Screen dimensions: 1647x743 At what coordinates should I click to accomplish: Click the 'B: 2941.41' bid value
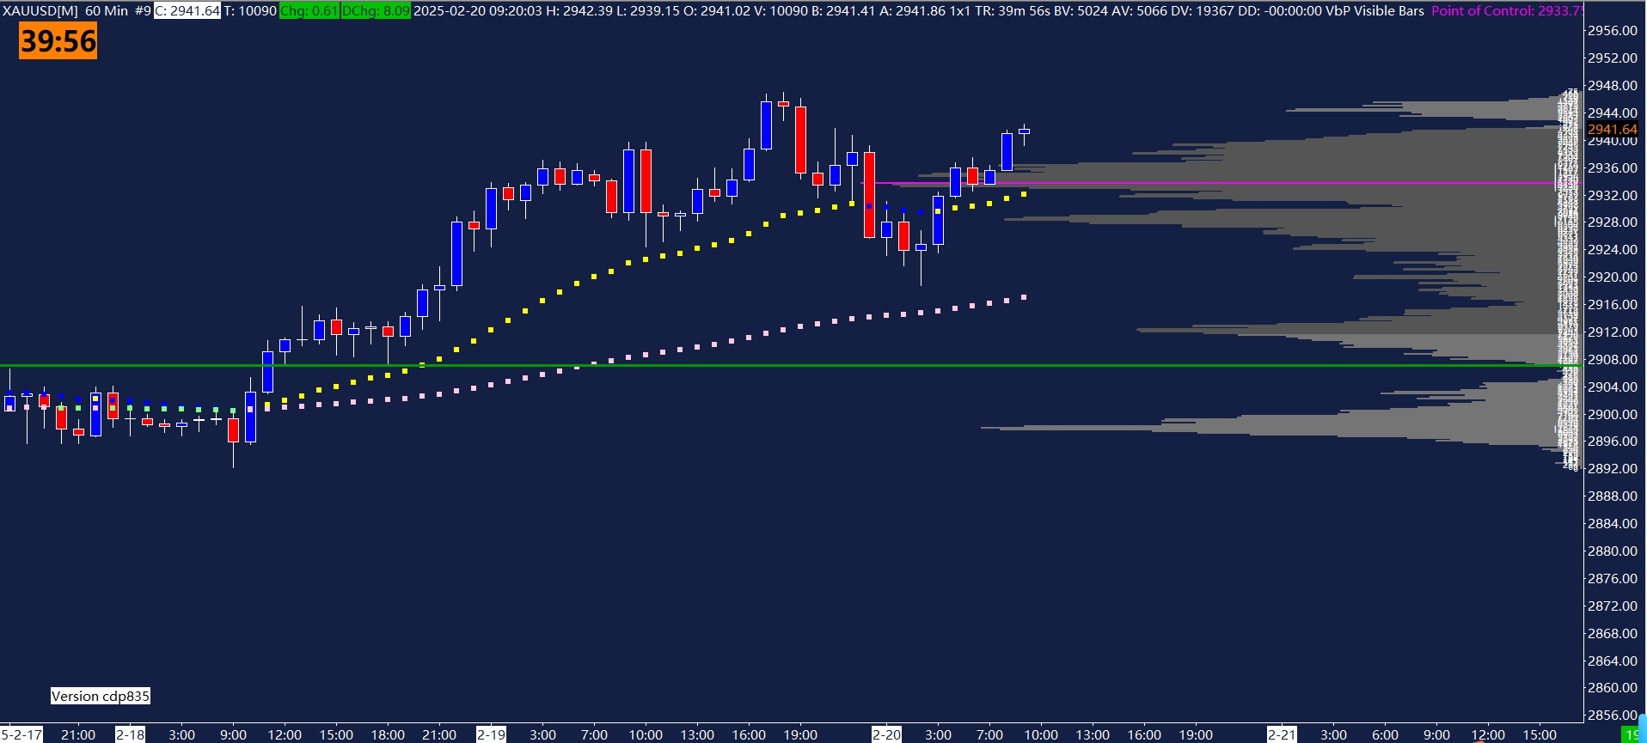coord(845,11)
